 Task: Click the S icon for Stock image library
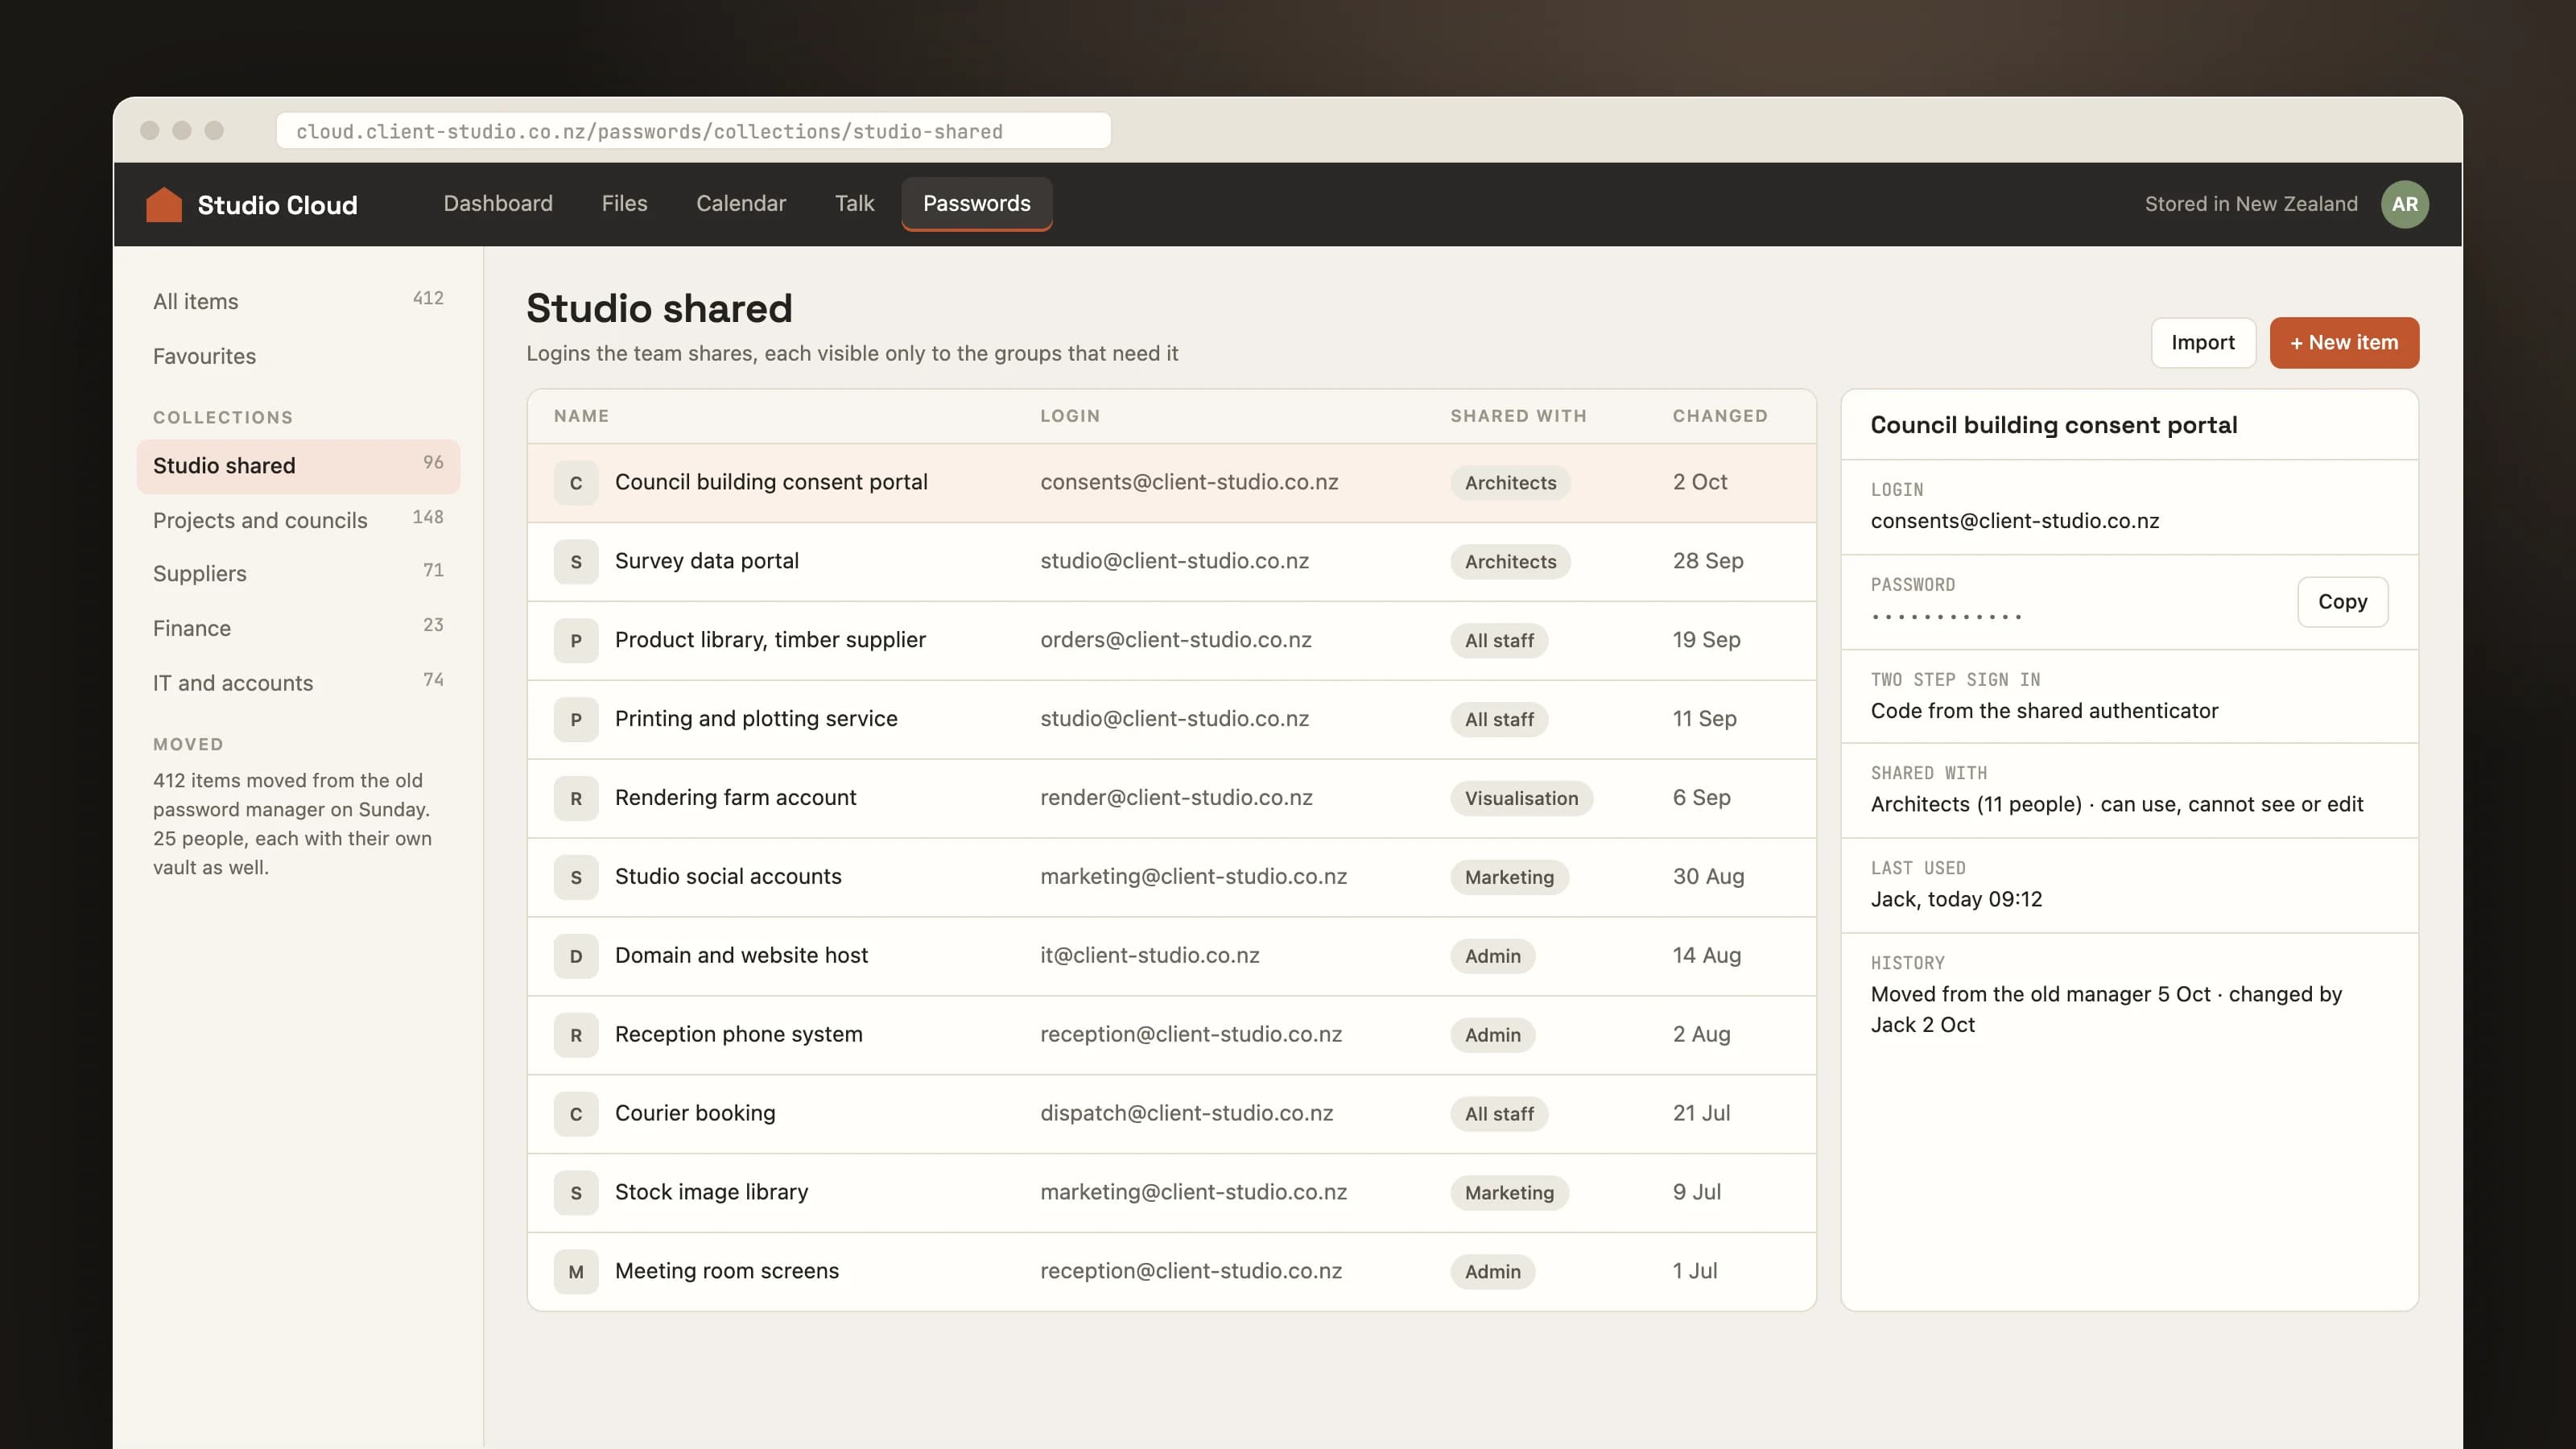[576, 1194]
